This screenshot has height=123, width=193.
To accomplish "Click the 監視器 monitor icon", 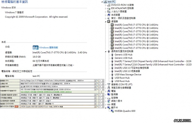I will pos(109,94).
